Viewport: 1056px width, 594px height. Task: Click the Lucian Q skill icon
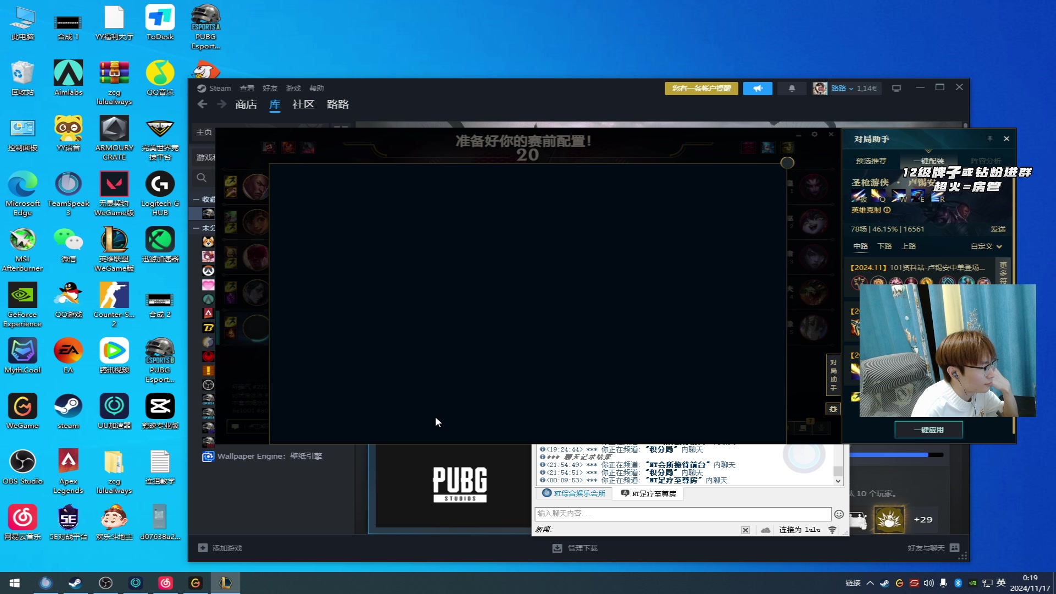coord(878,196)
